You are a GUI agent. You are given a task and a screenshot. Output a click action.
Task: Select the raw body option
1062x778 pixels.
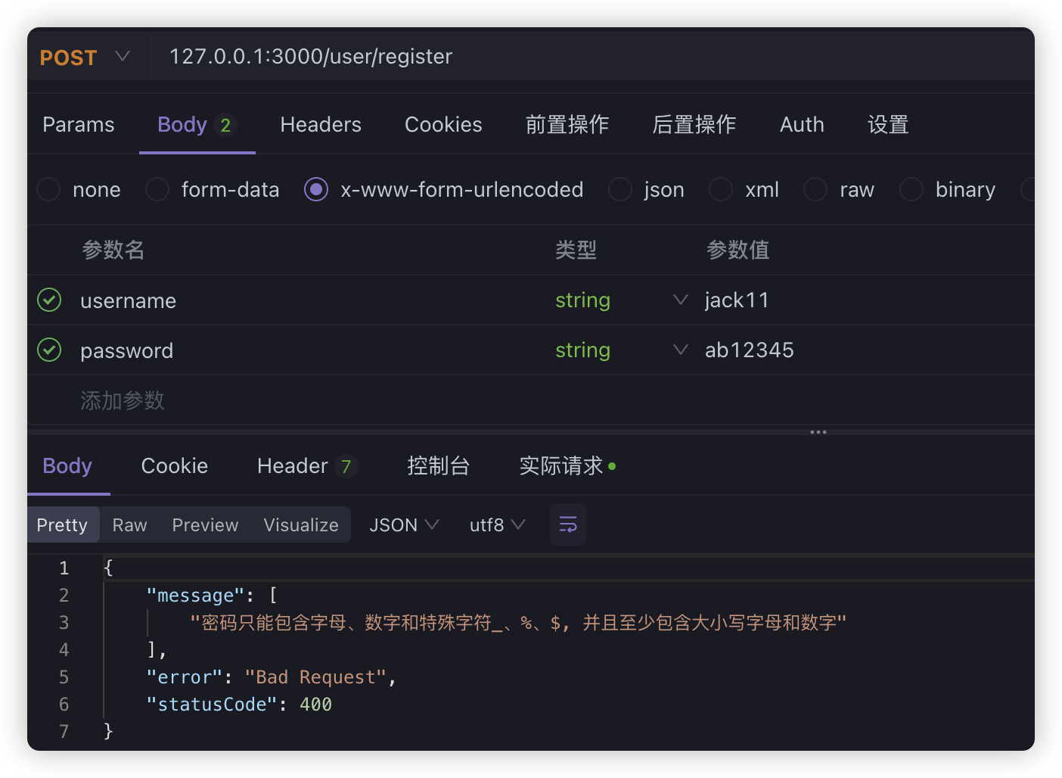[815, 189]
